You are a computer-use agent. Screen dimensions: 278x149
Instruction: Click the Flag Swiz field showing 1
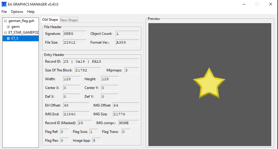click(94, 132)
